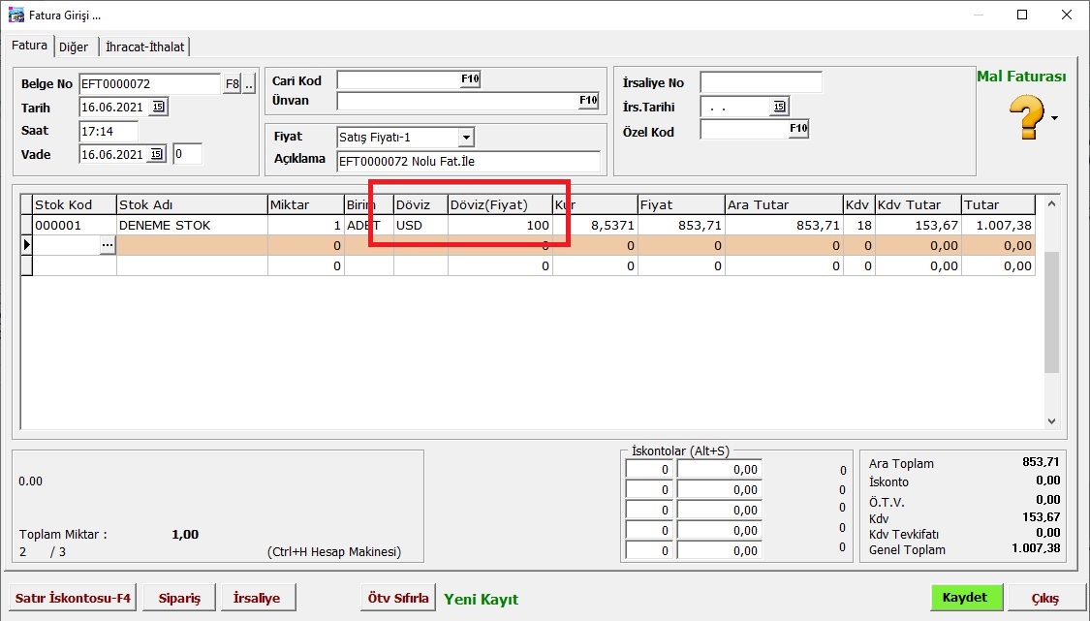Screen dimensions: 1090x621
Task: Click the İrs.Tarihi calendar icon
Action: [779, 107]
